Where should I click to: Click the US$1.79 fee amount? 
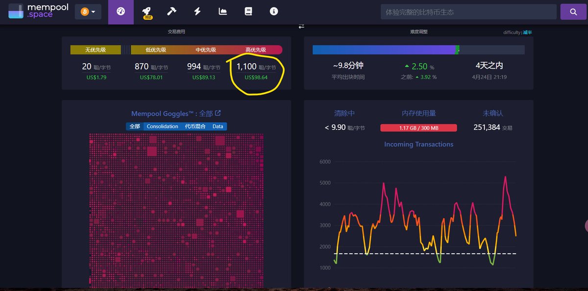pos(96,77)
